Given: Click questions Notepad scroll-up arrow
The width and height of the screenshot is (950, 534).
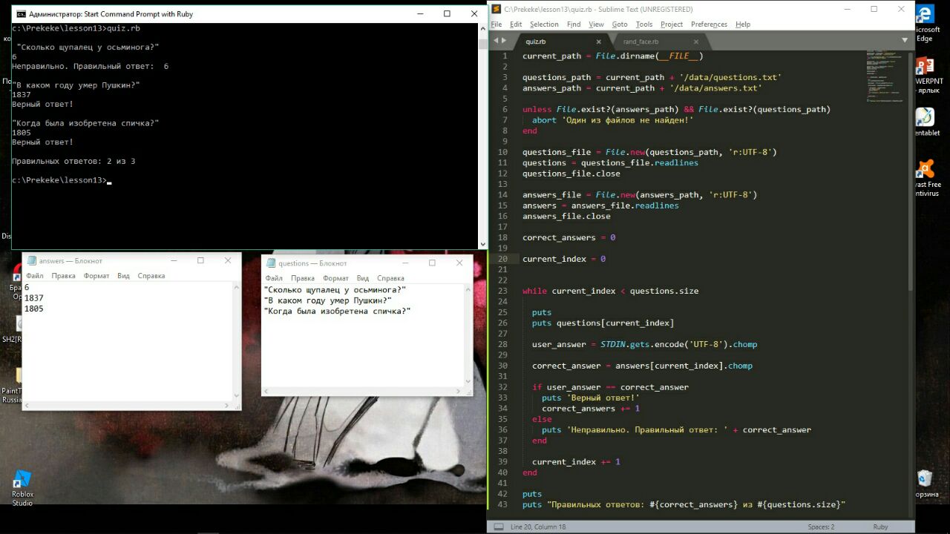Looking at the screenshot, I should point(468,290).
